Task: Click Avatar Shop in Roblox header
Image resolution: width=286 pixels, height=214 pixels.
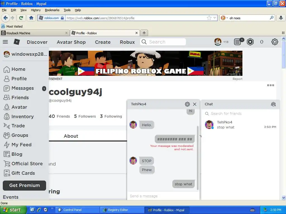Action: 71,42
